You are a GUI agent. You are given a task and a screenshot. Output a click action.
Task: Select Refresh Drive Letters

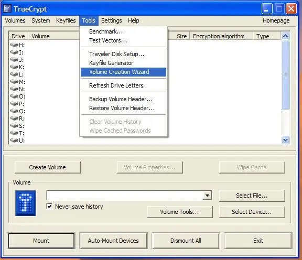pyautogui.click(x=123, y=85)
